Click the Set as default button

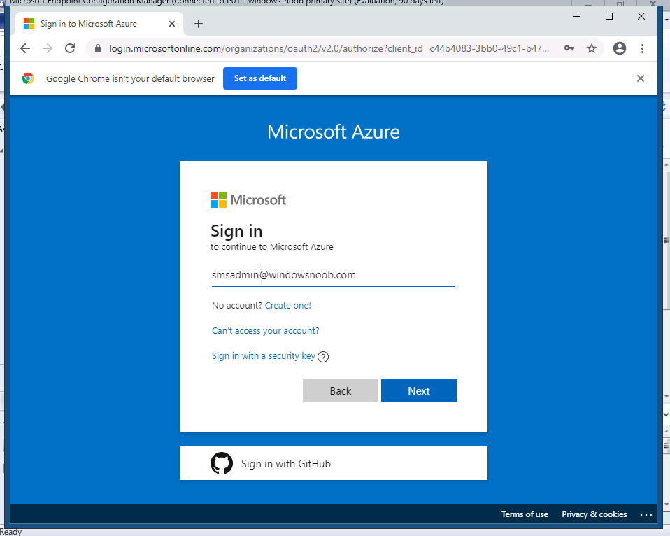click(x=259, y=78)
